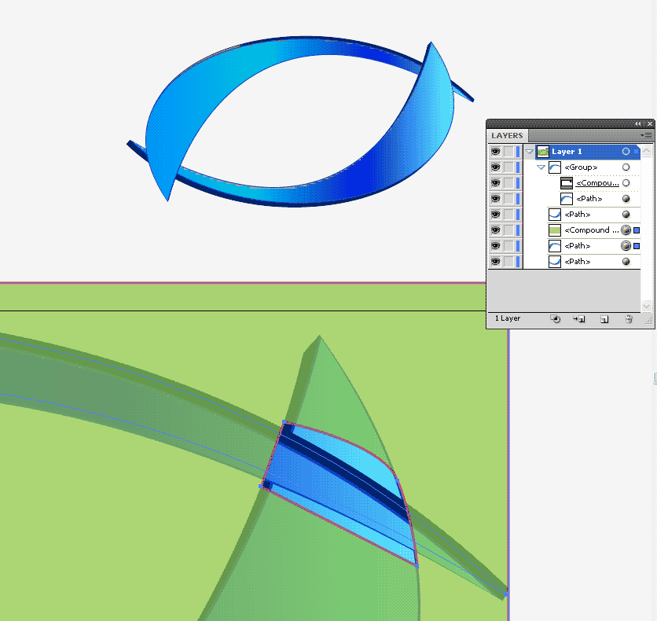Click target circle of nested <Path> in Group

[x=626, y=199]
